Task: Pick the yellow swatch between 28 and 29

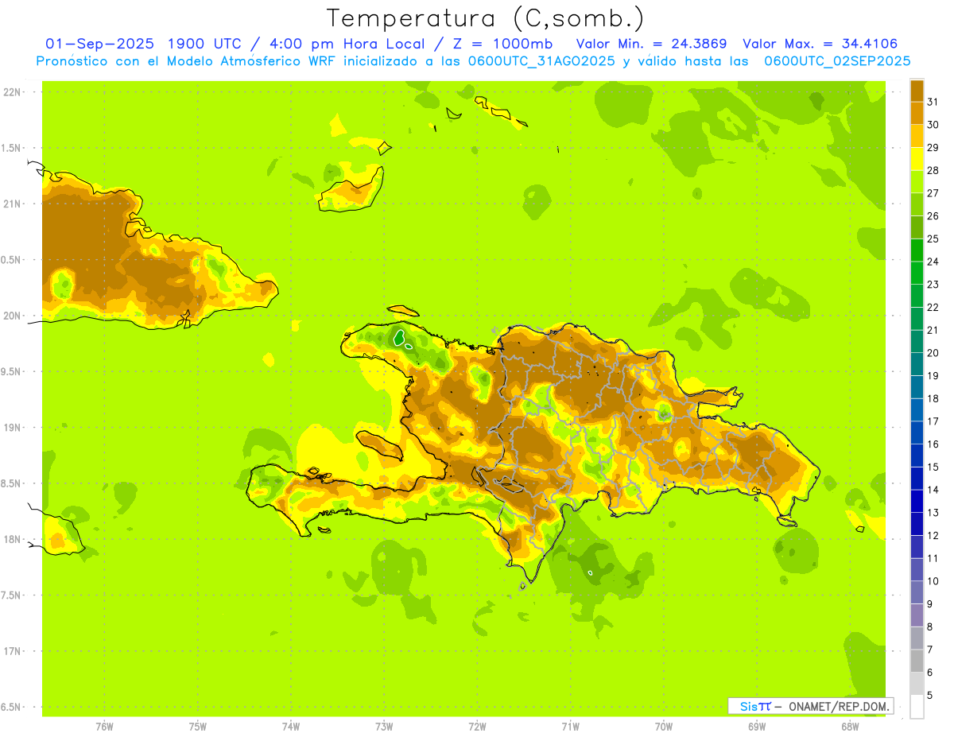Action: coord(917,159)
